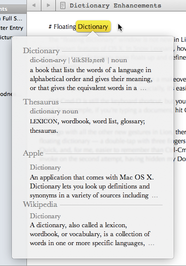Click the dic·tion·ar·y pronunciation line
This screenshot has width=186, height=266.
[x=78, y=60]
